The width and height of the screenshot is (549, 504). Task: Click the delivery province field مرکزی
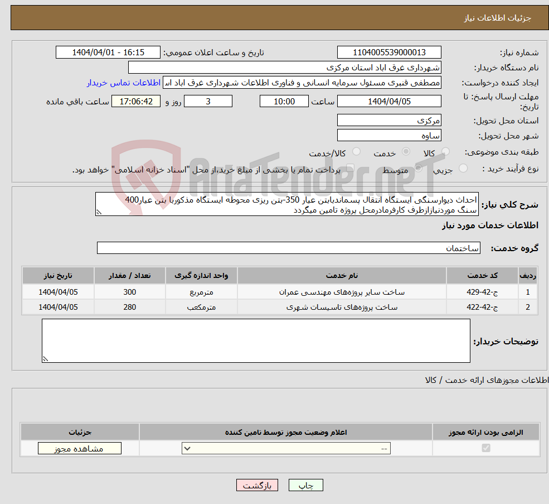tap(389, 121)
